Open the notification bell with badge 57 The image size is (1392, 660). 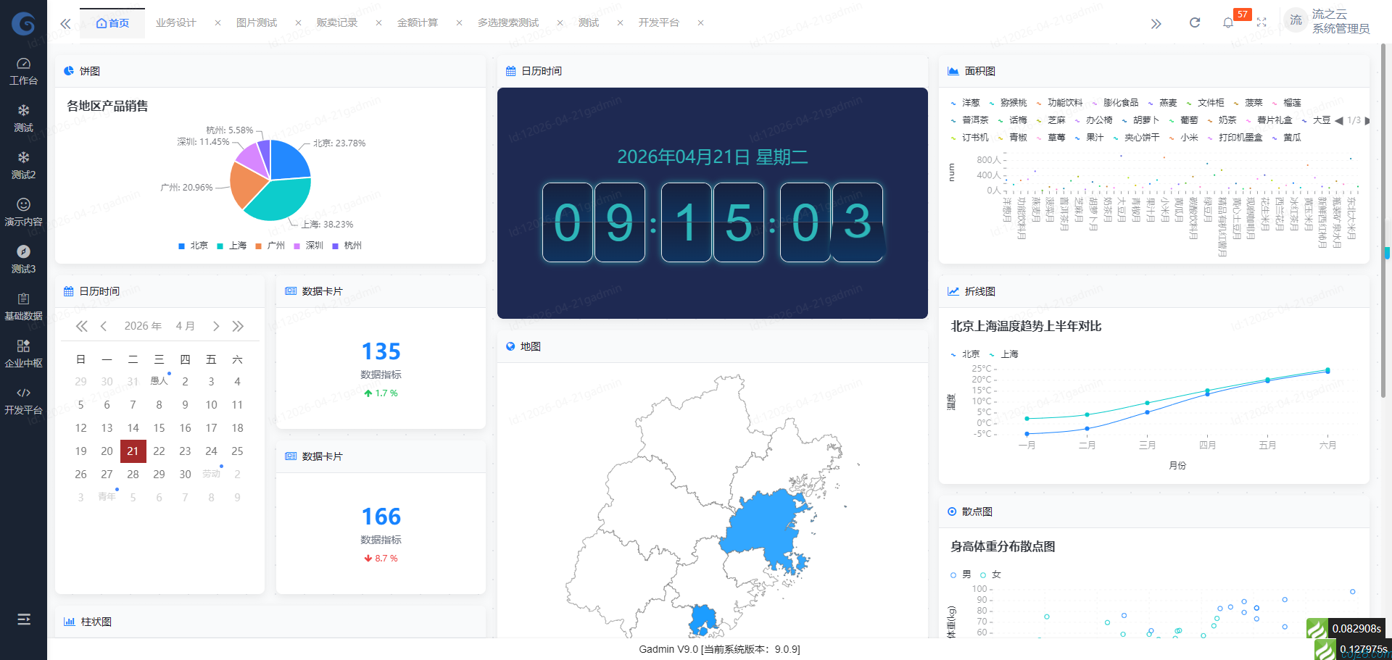point(1228,22)
